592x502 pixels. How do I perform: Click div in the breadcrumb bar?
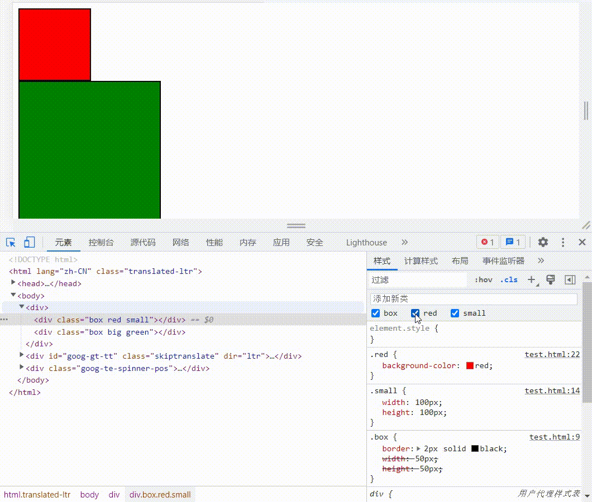[x=114, y=494]
